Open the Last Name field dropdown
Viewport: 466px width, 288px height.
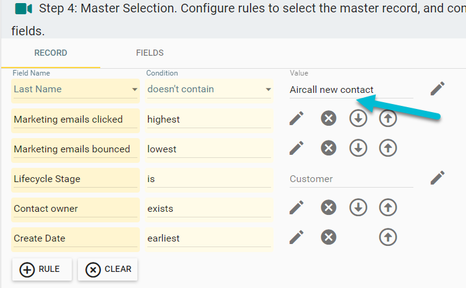134,90
